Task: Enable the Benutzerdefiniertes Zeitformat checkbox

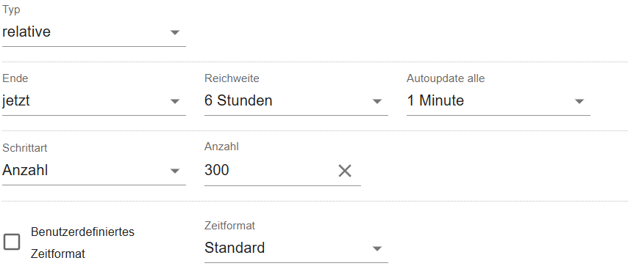Action: [x=12, y=242]
